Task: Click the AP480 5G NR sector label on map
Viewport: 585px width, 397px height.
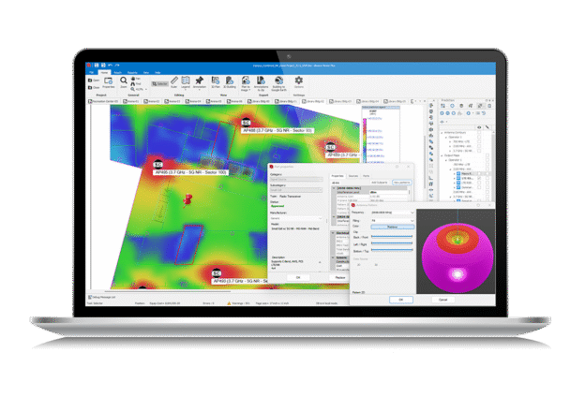Action: pyautogui.click(x=190, y=173)
